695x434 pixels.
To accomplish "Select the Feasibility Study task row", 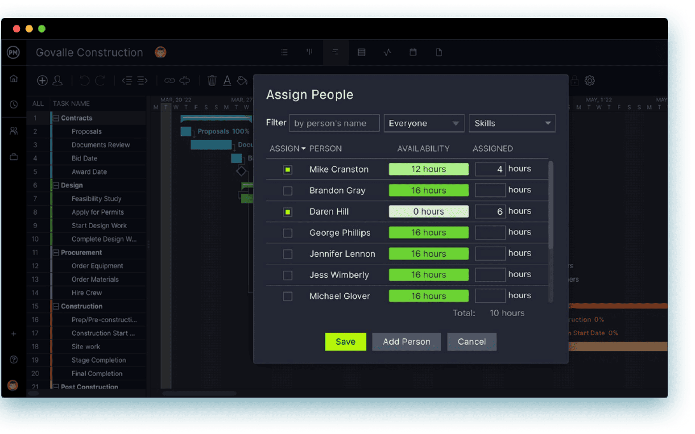I will [x=96, y=199].
